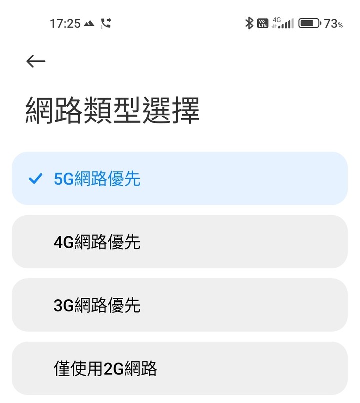The height and width of the screenshot is (403, 360).
Task: Tap the back arrow to go back
Action: [36, 61]
